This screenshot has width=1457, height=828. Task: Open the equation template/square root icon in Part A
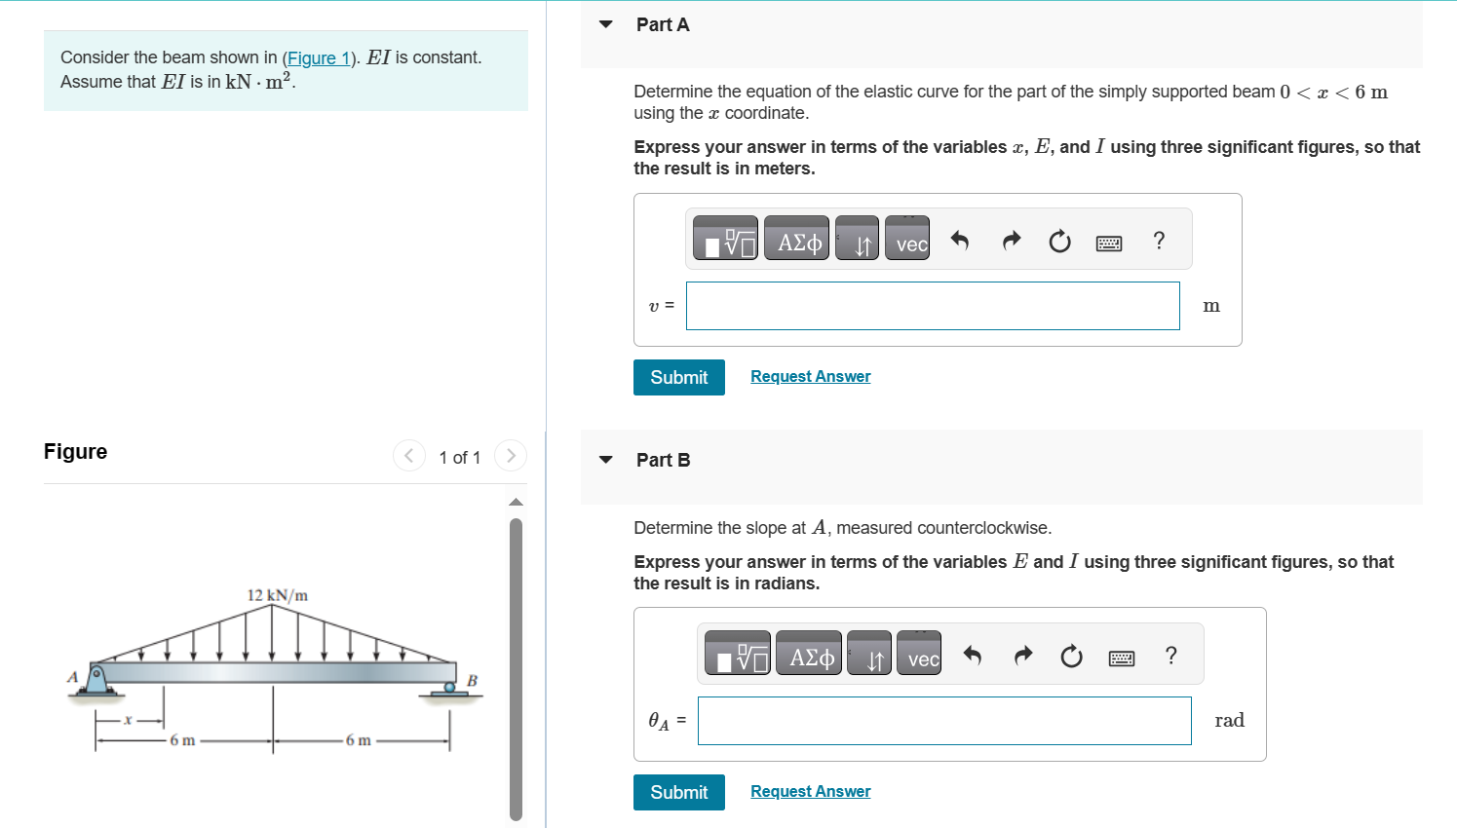pos(726,237)
